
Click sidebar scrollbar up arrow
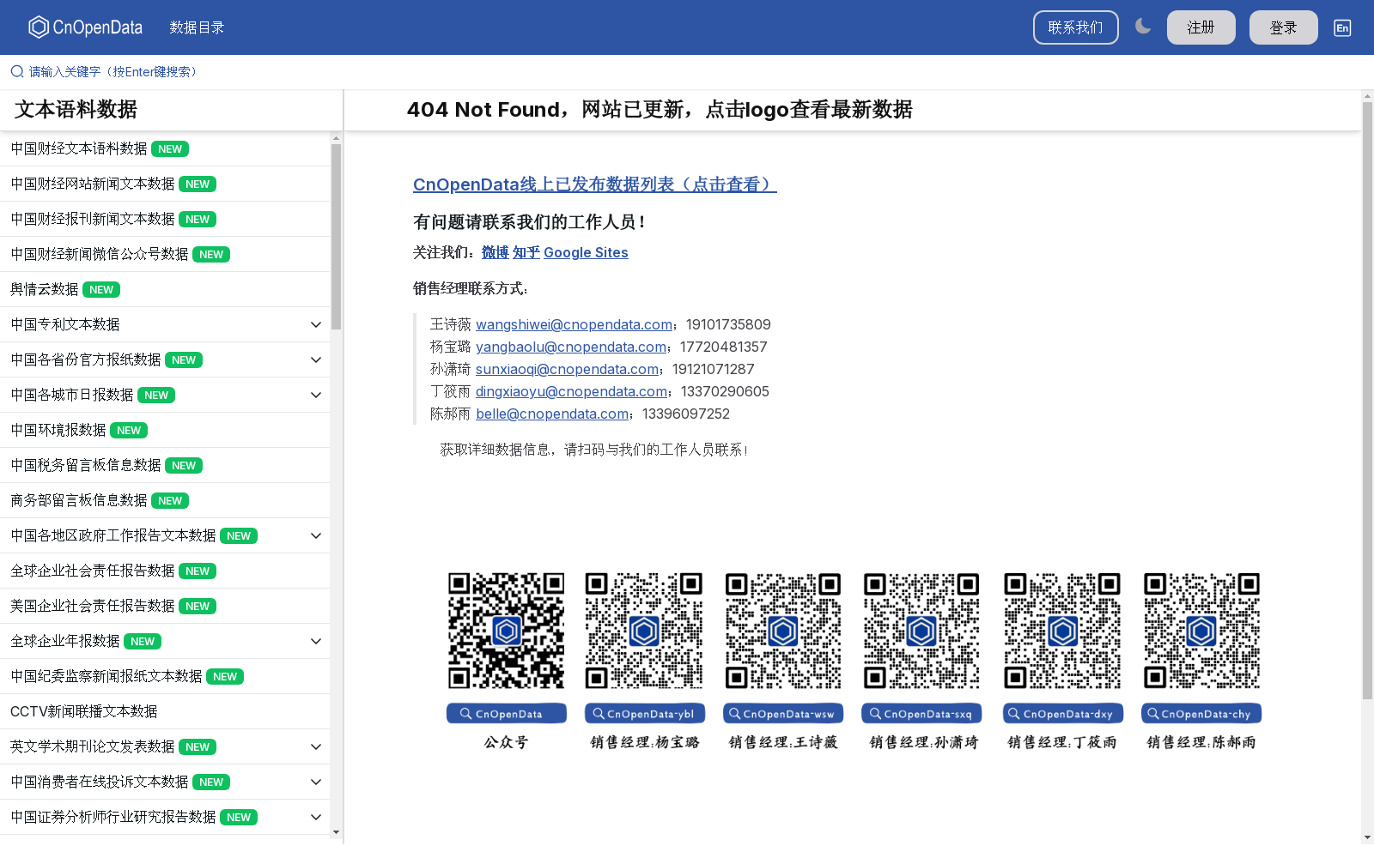(x=336, y=137)
